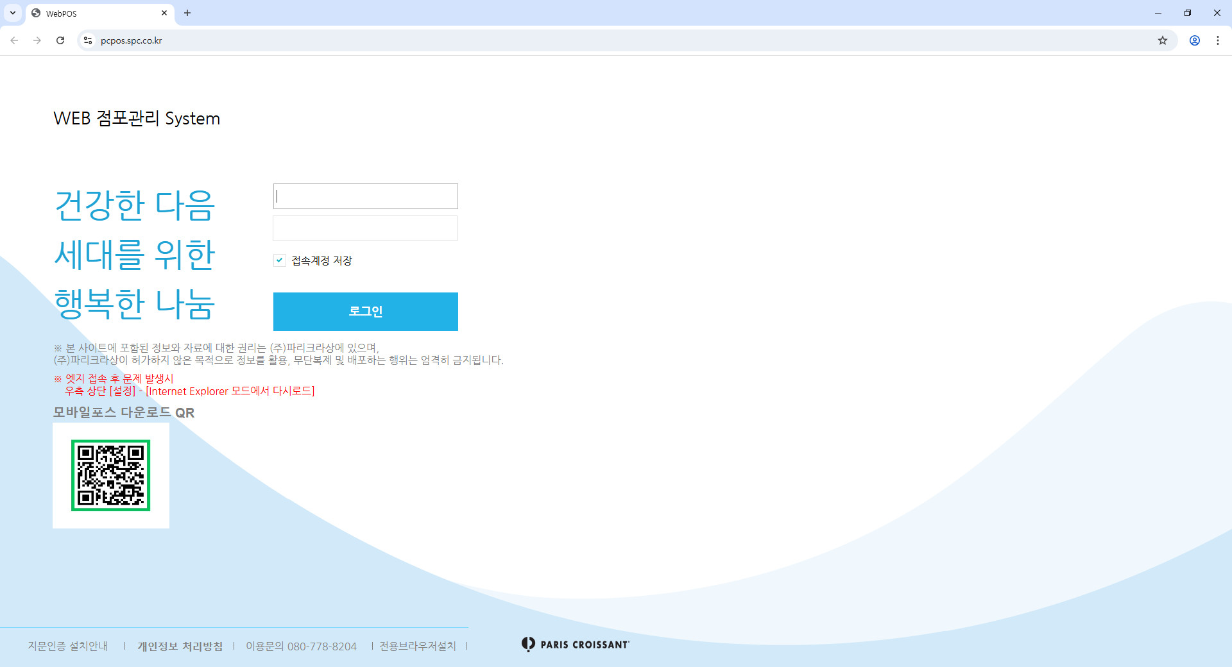
Task: Reload the WebPOS page
Action: point(60,40)
